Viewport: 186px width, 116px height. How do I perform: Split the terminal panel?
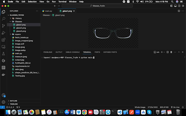[167, 52]
